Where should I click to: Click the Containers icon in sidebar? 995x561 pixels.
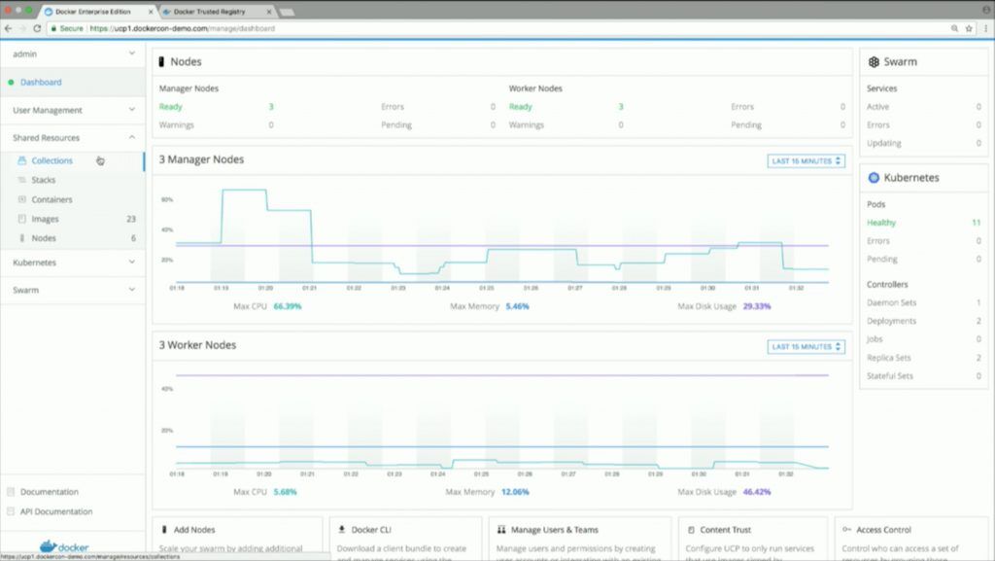(22, 199)
